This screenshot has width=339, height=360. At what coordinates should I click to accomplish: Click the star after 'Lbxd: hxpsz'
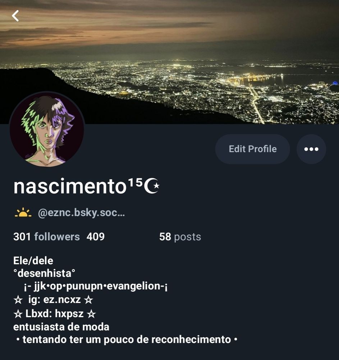91,314
